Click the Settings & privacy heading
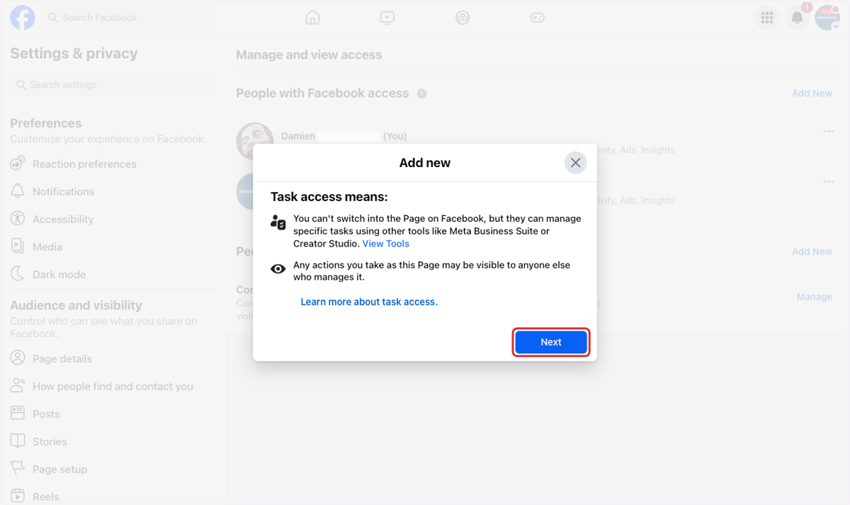850x505 pixels. pyautogui.click(x=74, y=54)
